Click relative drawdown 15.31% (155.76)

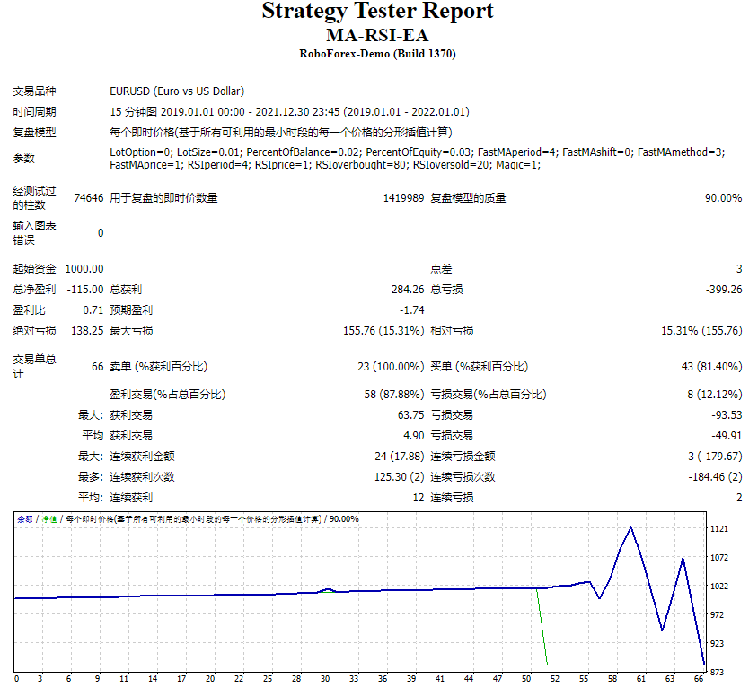701,331
